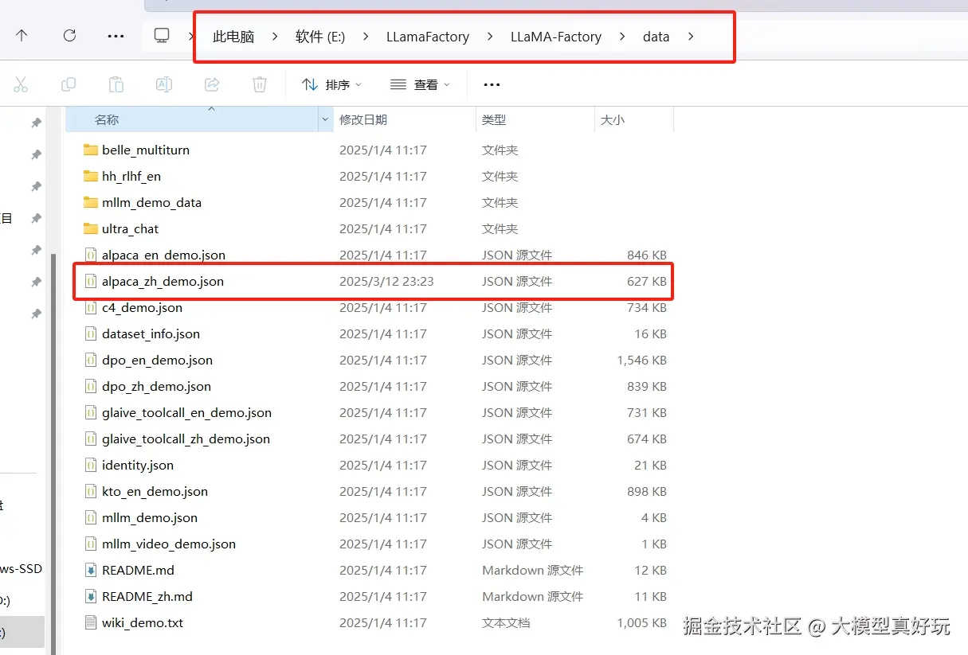Click the dataset_info.json file icon
Image resolution: width=968 pixels, height=655 pixels.
click(x=90, y=333)
